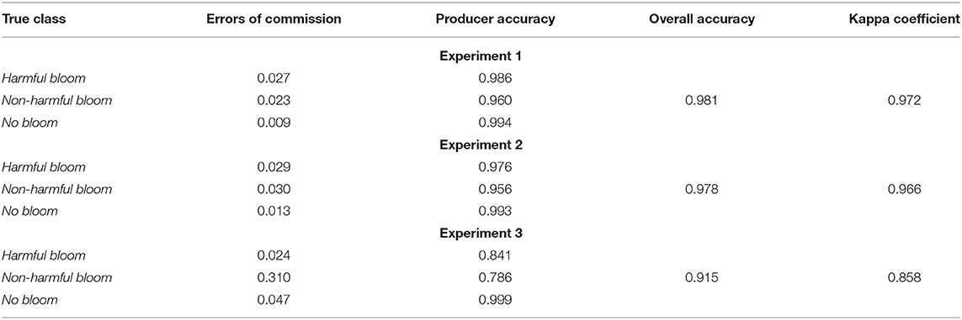Select errors of commission value 0.009
The image size is (962, 320).
[x=272, y=123]
